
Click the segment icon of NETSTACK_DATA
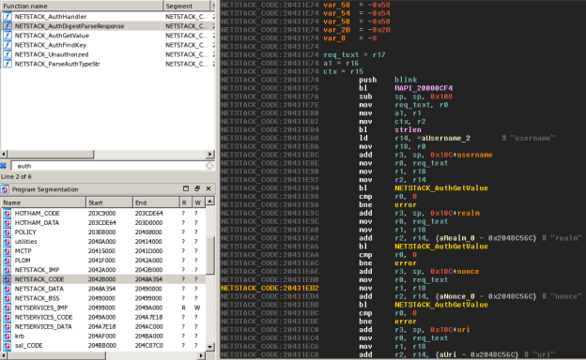click(8, 289)
